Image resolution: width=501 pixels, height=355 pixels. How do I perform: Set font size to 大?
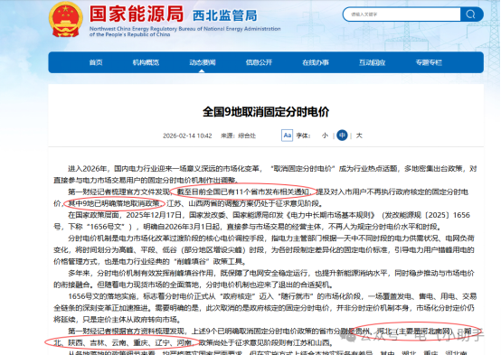[x=359, y=135]
